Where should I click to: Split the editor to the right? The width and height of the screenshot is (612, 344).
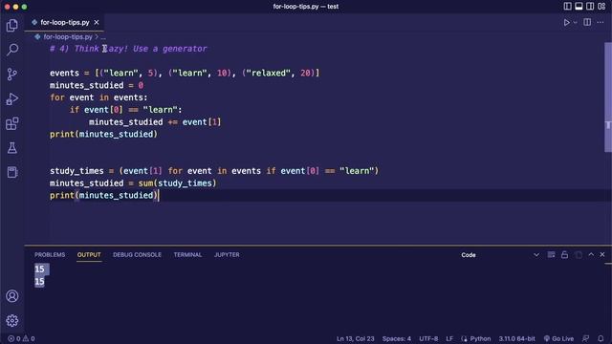(x=587, y=22)
